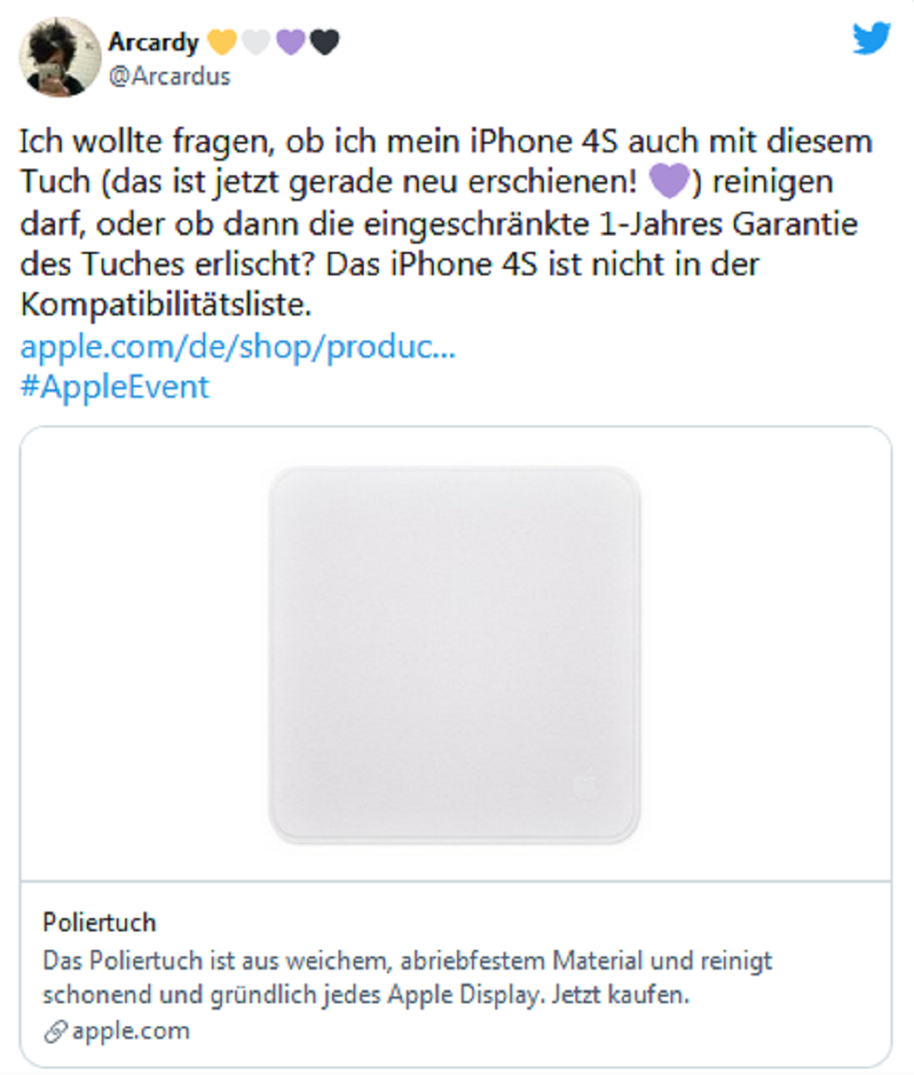Click the polishing cloth preview image
Image resolution: width=914 pixels, height=1075 pixels.
455,655
